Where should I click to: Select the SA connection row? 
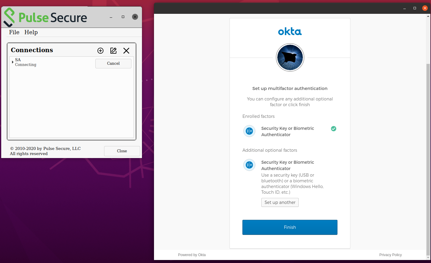(x=72, y=62)
